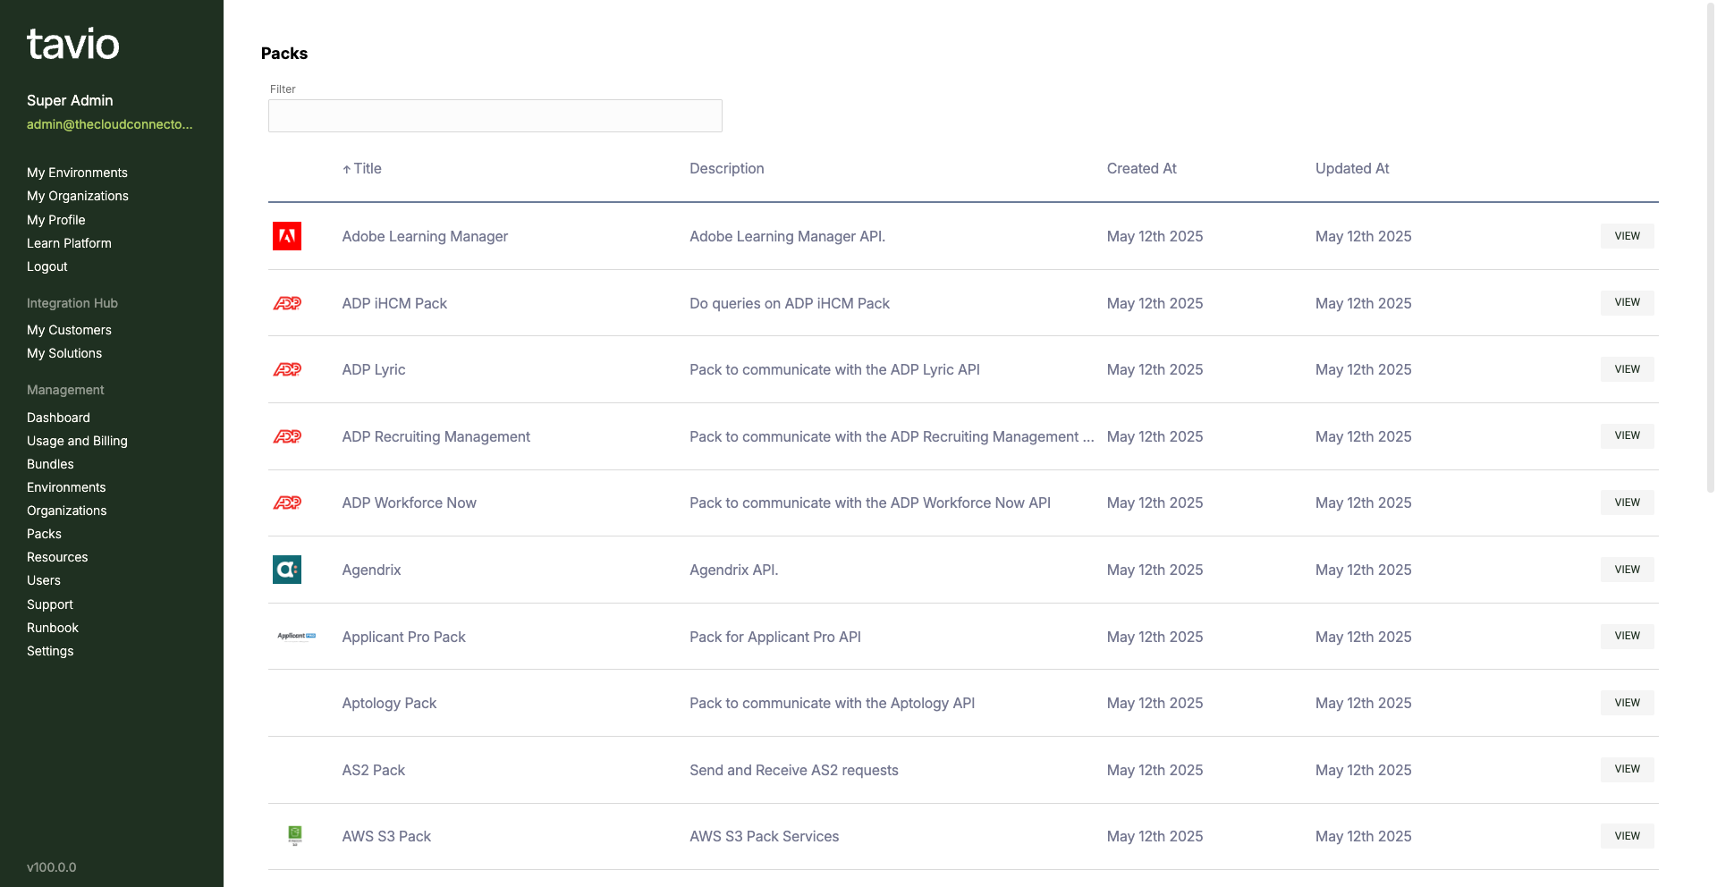
Task: Open Learn Platform link
Action: pos(69,243)
